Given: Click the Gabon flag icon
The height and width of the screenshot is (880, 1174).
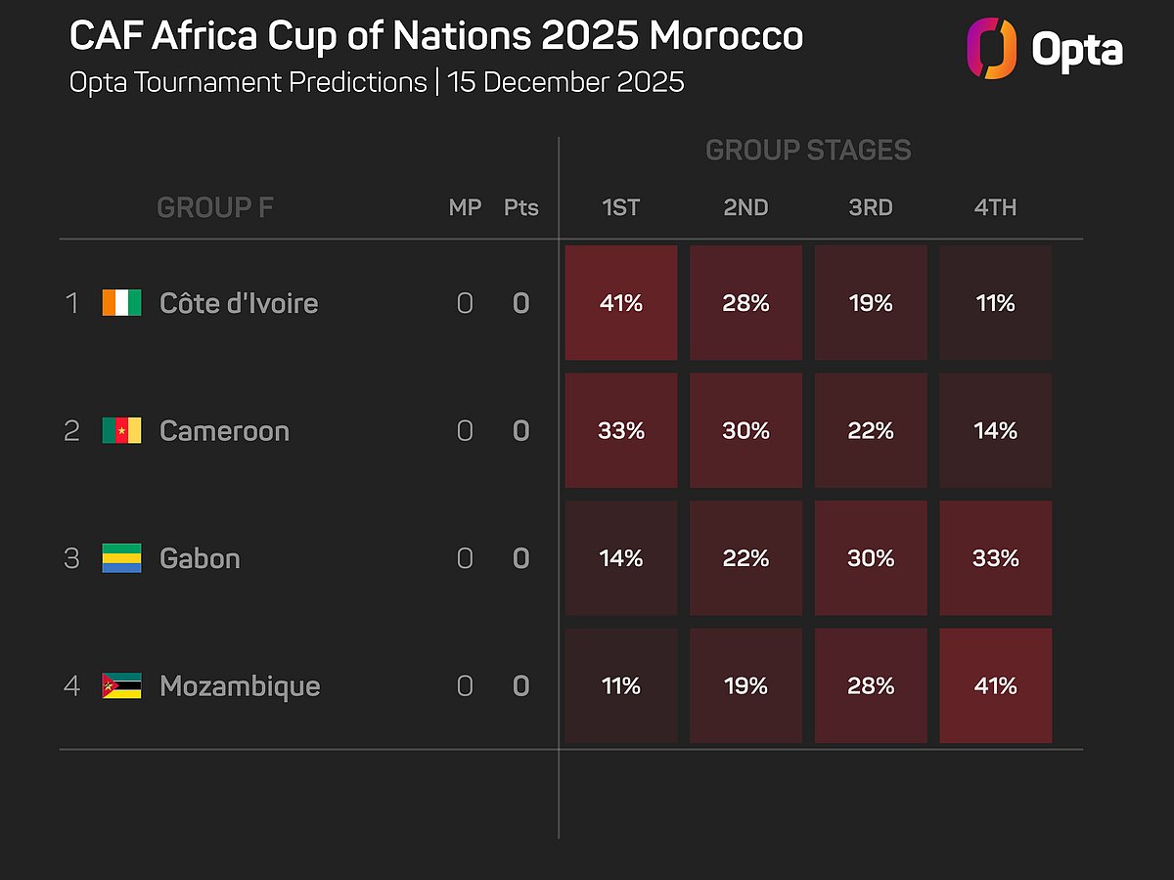Looking at the screenshot, I should pyautogui.click(x=121, y=558).
